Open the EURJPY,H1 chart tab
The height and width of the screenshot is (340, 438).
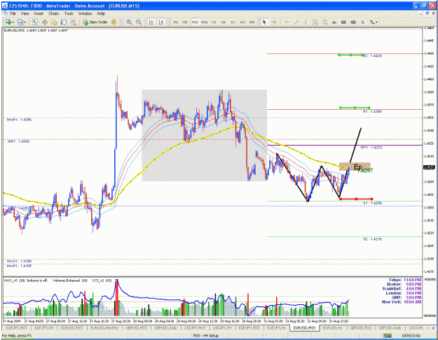point(276,327)
